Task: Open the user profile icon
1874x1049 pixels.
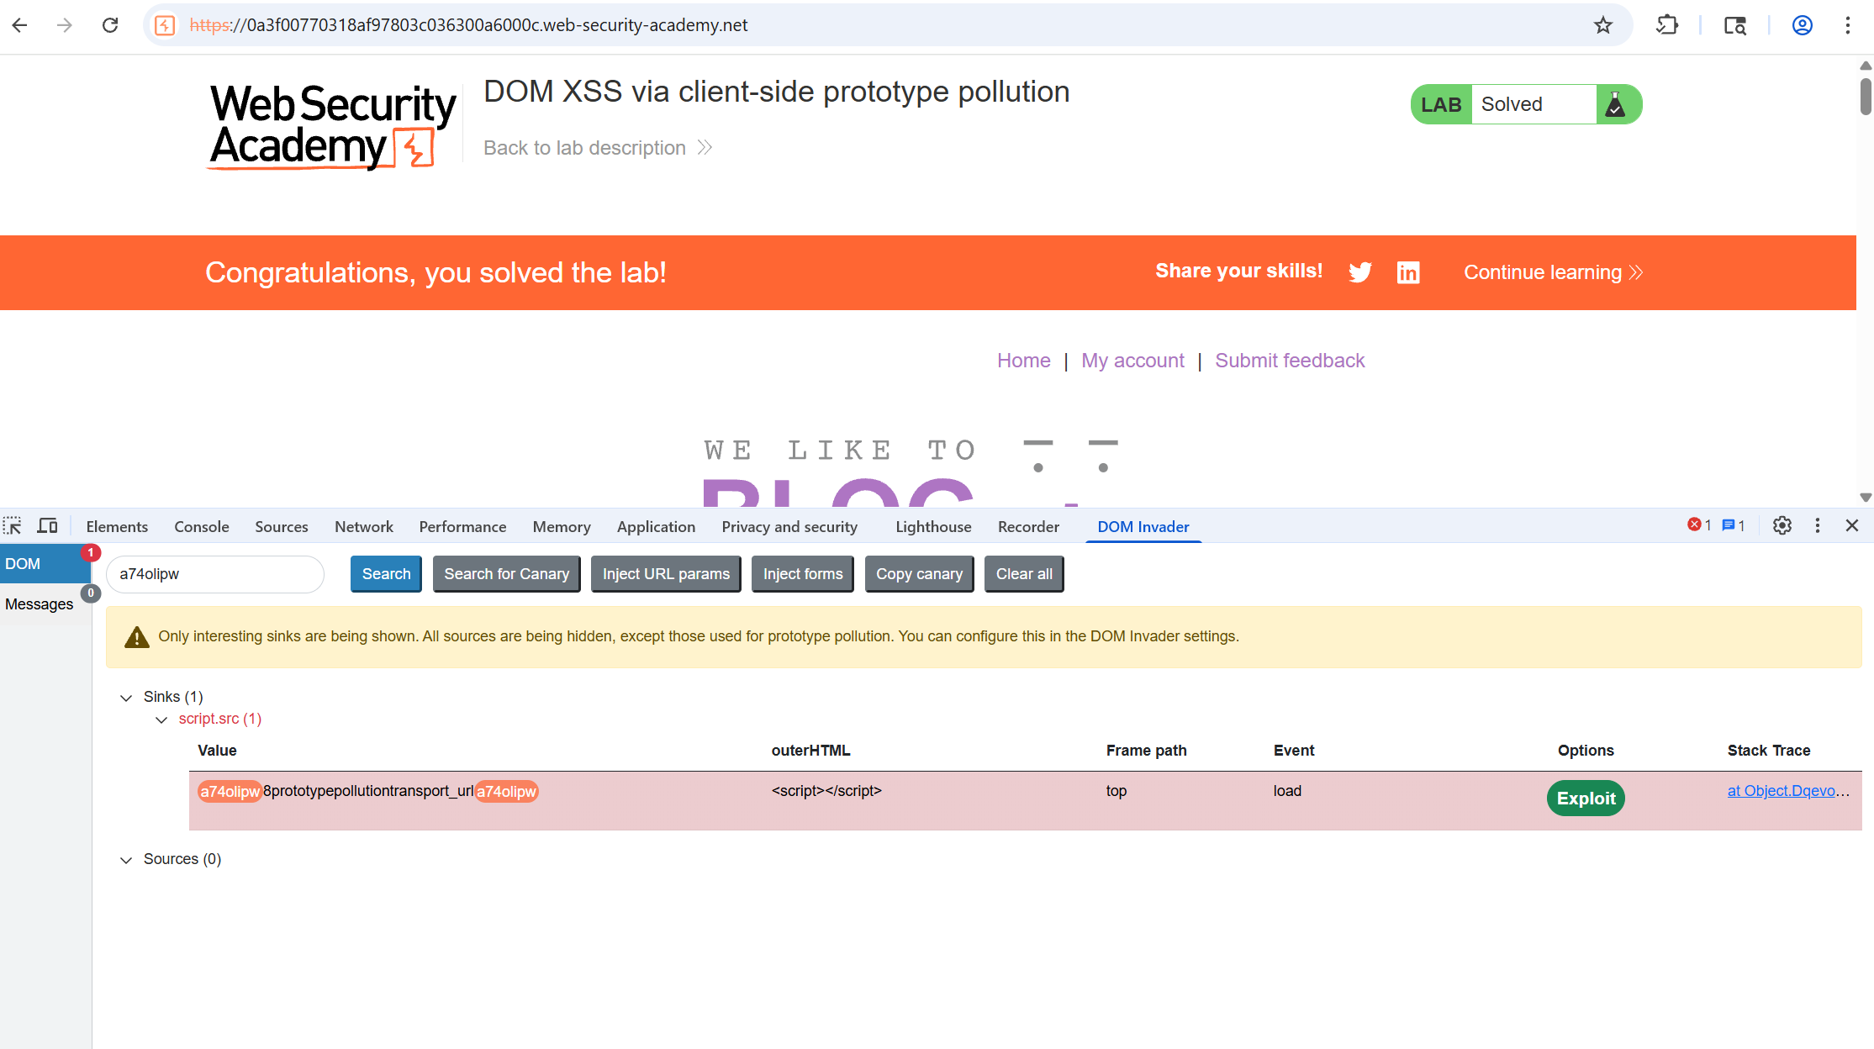Action: (x=1803, y=25)
